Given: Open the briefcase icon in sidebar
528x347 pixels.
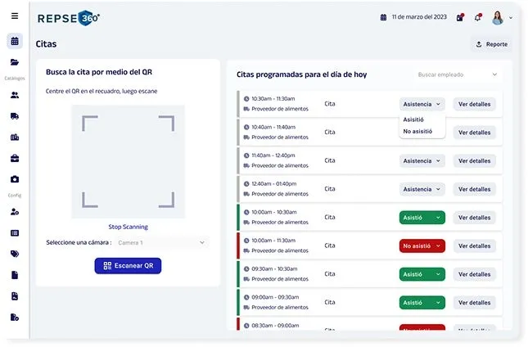Looking at the screenshot, I should (x=15, y=158).
